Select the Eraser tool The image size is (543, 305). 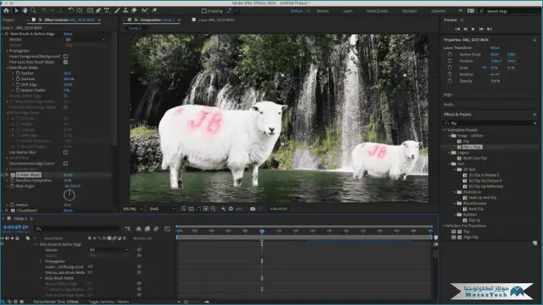(134, 11)
